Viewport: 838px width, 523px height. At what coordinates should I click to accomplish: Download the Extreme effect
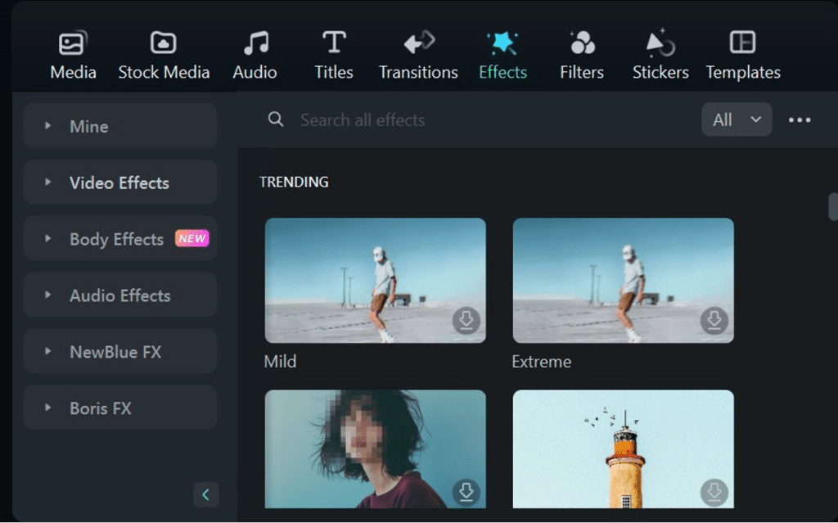714,321
